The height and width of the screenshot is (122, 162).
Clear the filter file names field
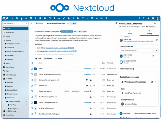coord(27,23)
